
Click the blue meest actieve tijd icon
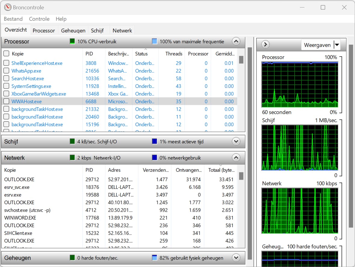(x=154, y=141)
